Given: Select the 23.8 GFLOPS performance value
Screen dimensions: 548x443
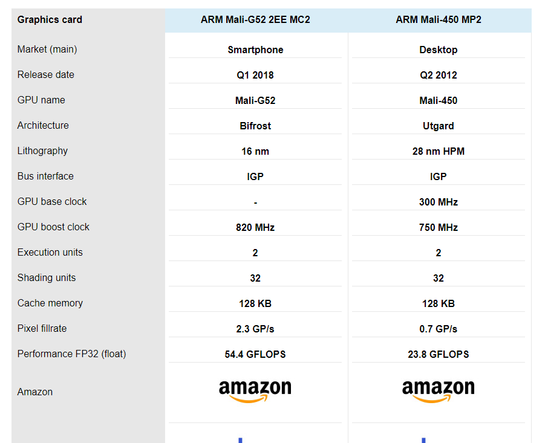Looking at the screenshot, I should pyautogui.click(x=439, y=354).
